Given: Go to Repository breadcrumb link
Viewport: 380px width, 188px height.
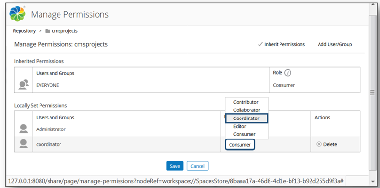Looking at the screenshot, I should coord(24,31).
